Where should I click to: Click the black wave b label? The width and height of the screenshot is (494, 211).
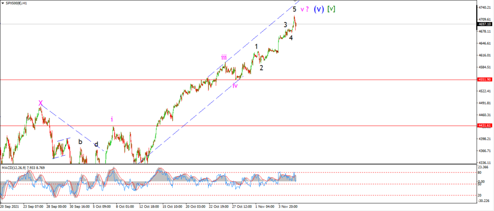81,142
